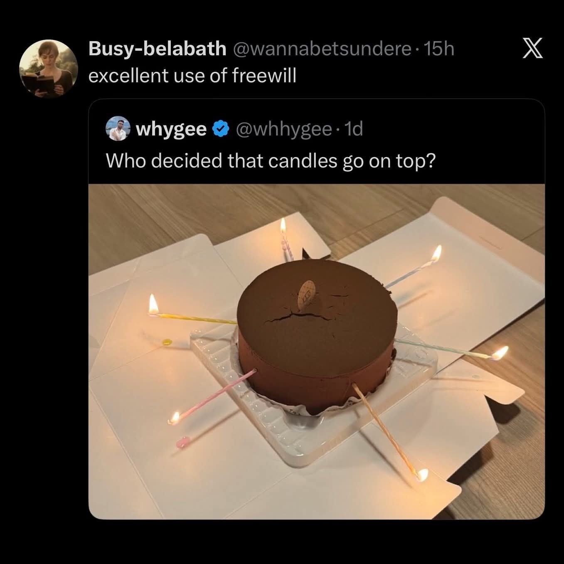564x564 pixels.
Task: Open Busy-belabath's profile picture
Action: (48, 69)
